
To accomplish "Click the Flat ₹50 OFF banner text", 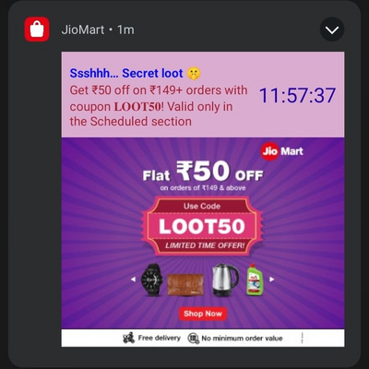I will click(x=203, y=172).
